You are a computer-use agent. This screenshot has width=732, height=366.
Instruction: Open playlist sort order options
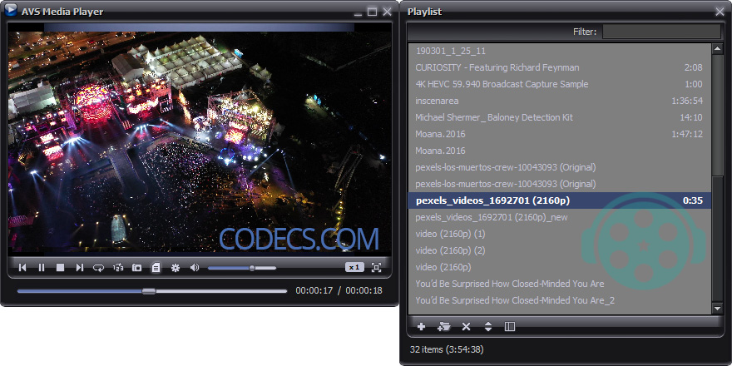[487, 327]
